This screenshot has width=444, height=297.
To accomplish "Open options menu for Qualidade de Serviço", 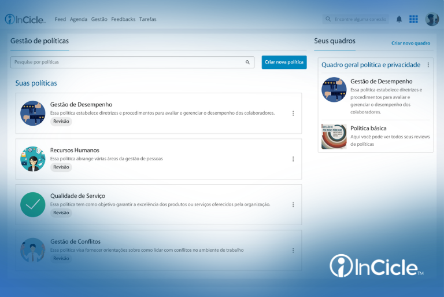I will (x=293, y=204).
